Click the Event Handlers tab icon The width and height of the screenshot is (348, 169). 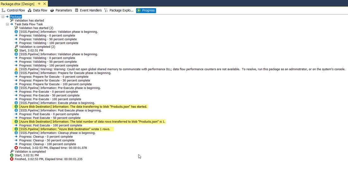[77, 10]
